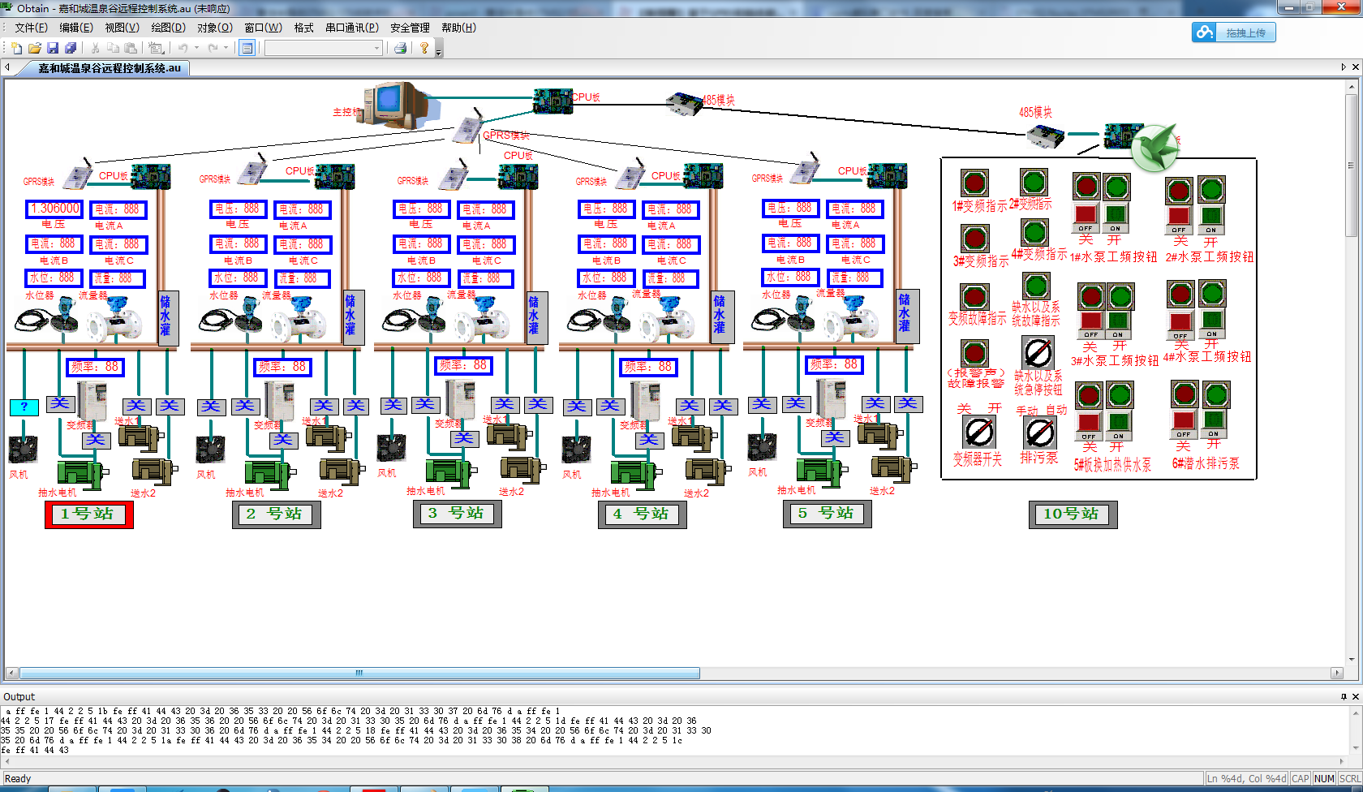Click the Save floppy toolbar icon
This screenshot has height=792, width=1363.
pos(53,48)
